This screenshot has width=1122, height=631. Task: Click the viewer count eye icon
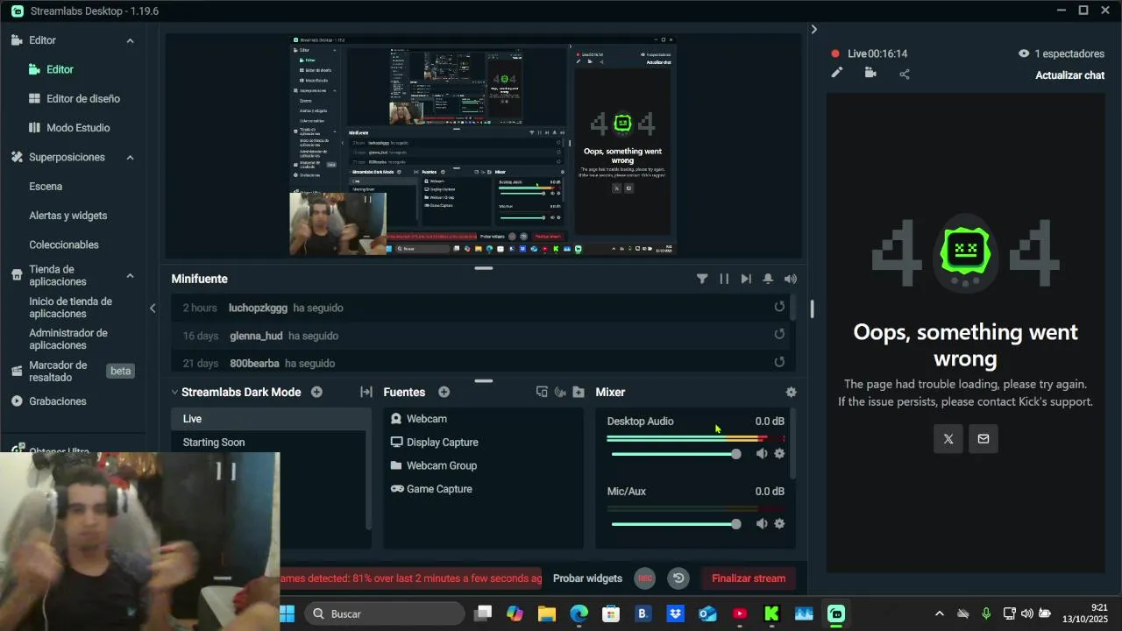[1023, 53]
